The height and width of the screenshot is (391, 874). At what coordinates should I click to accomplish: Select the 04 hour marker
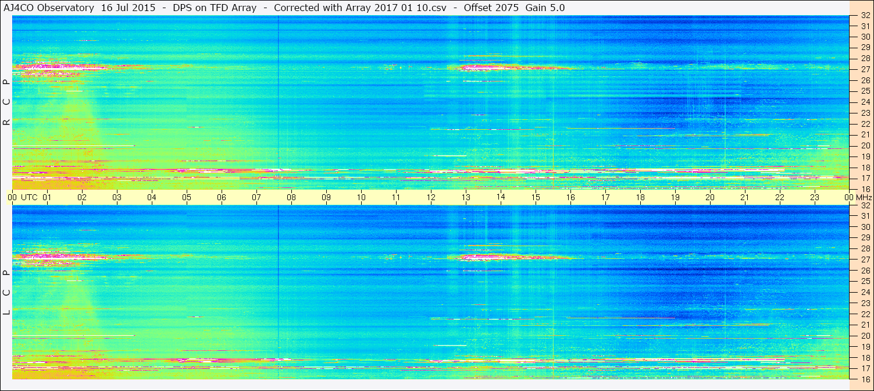click(x=152, y=198)
